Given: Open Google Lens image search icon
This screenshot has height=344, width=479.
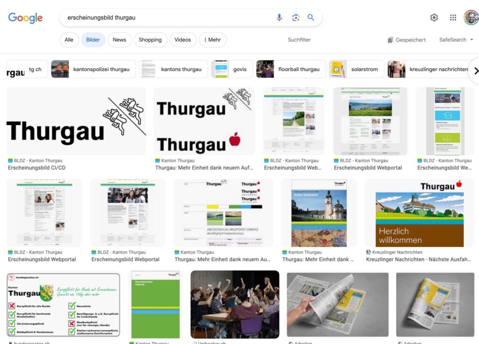Looking at the screenshot, I should 296,18.
